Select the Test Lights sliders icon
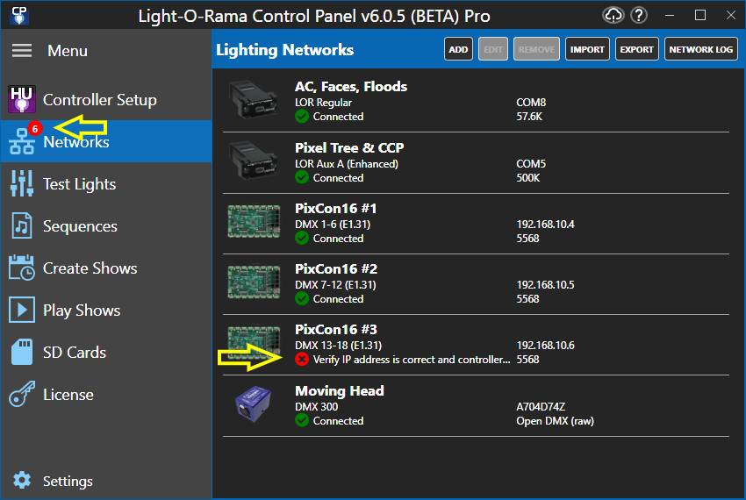 (x=21, y=183)
